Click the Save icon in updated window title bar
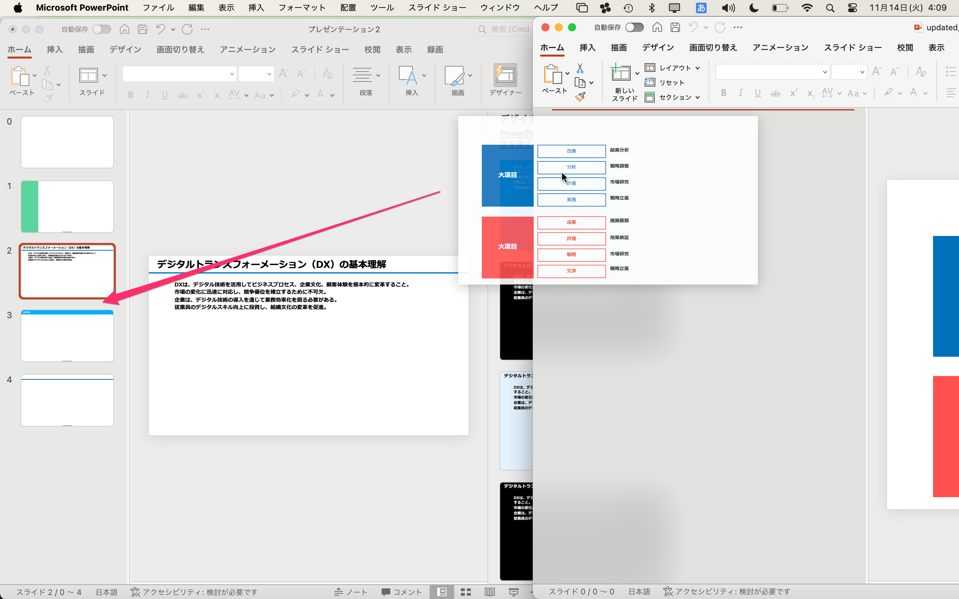The height and width of the screenshot is (599, 959). click(675, 27)
